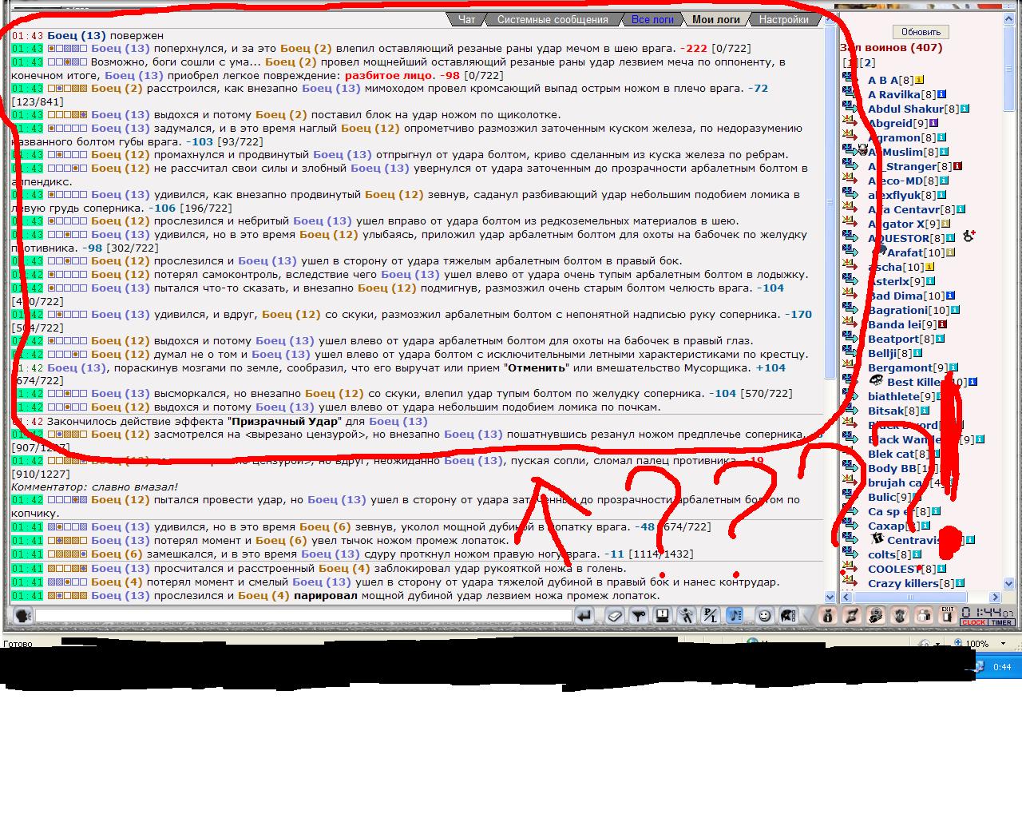
Task: Click the floppy disk save icon
Action: click(x=662, y=616)
